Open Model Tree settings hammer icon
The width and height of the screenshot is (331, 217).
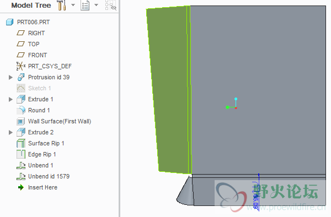pyautogui.click(x=62, y=5)
